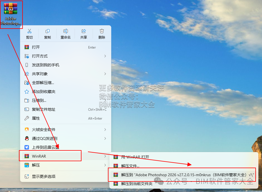Click the Delete (删除) trash icon
This screenshot has height=192, width=262.
pyautogui.click(x=102, y=31)
